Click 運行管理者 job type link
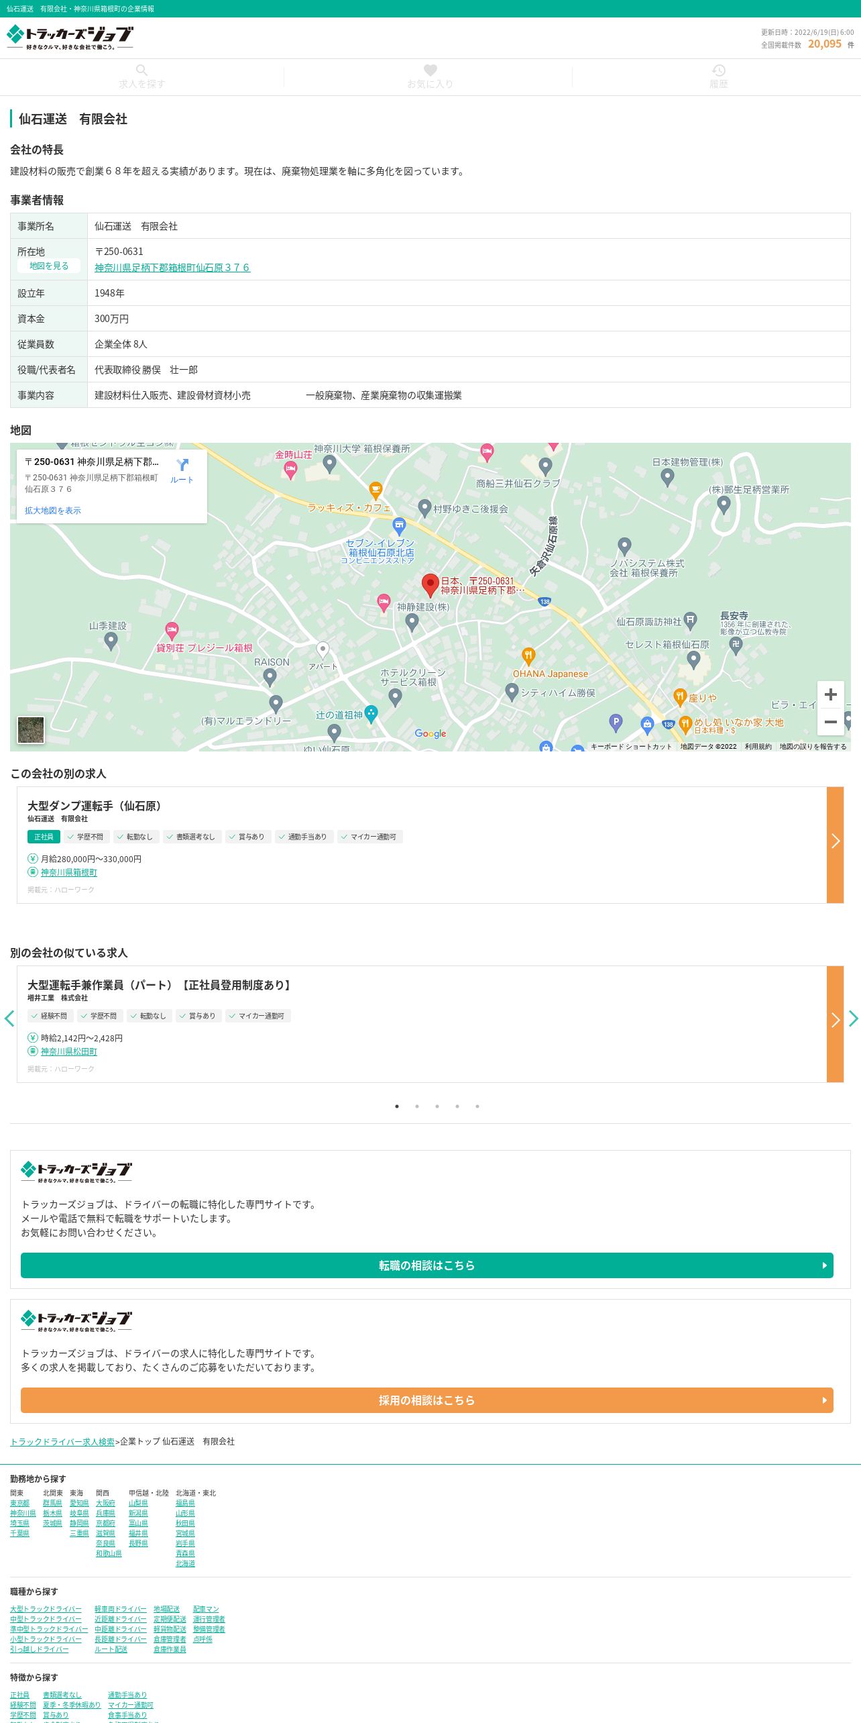The image size is (861, 1723). [209, 1619]
